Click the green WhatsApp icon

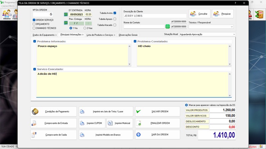pos(168,26)
